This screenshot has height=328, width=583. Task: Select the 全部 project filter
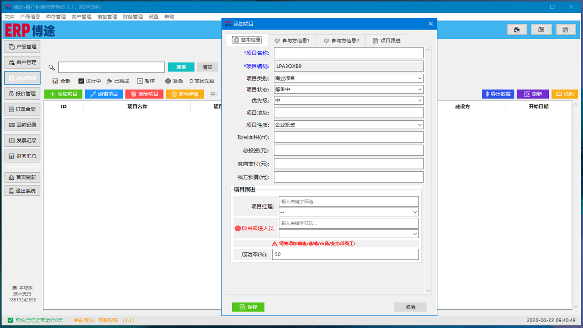[61, 81]
